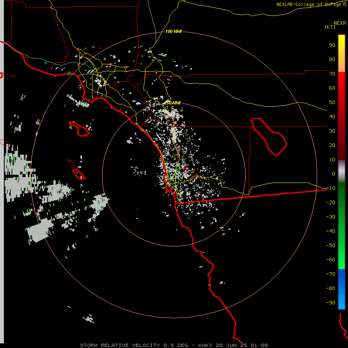Click the [KT] units label

point(330,27)
